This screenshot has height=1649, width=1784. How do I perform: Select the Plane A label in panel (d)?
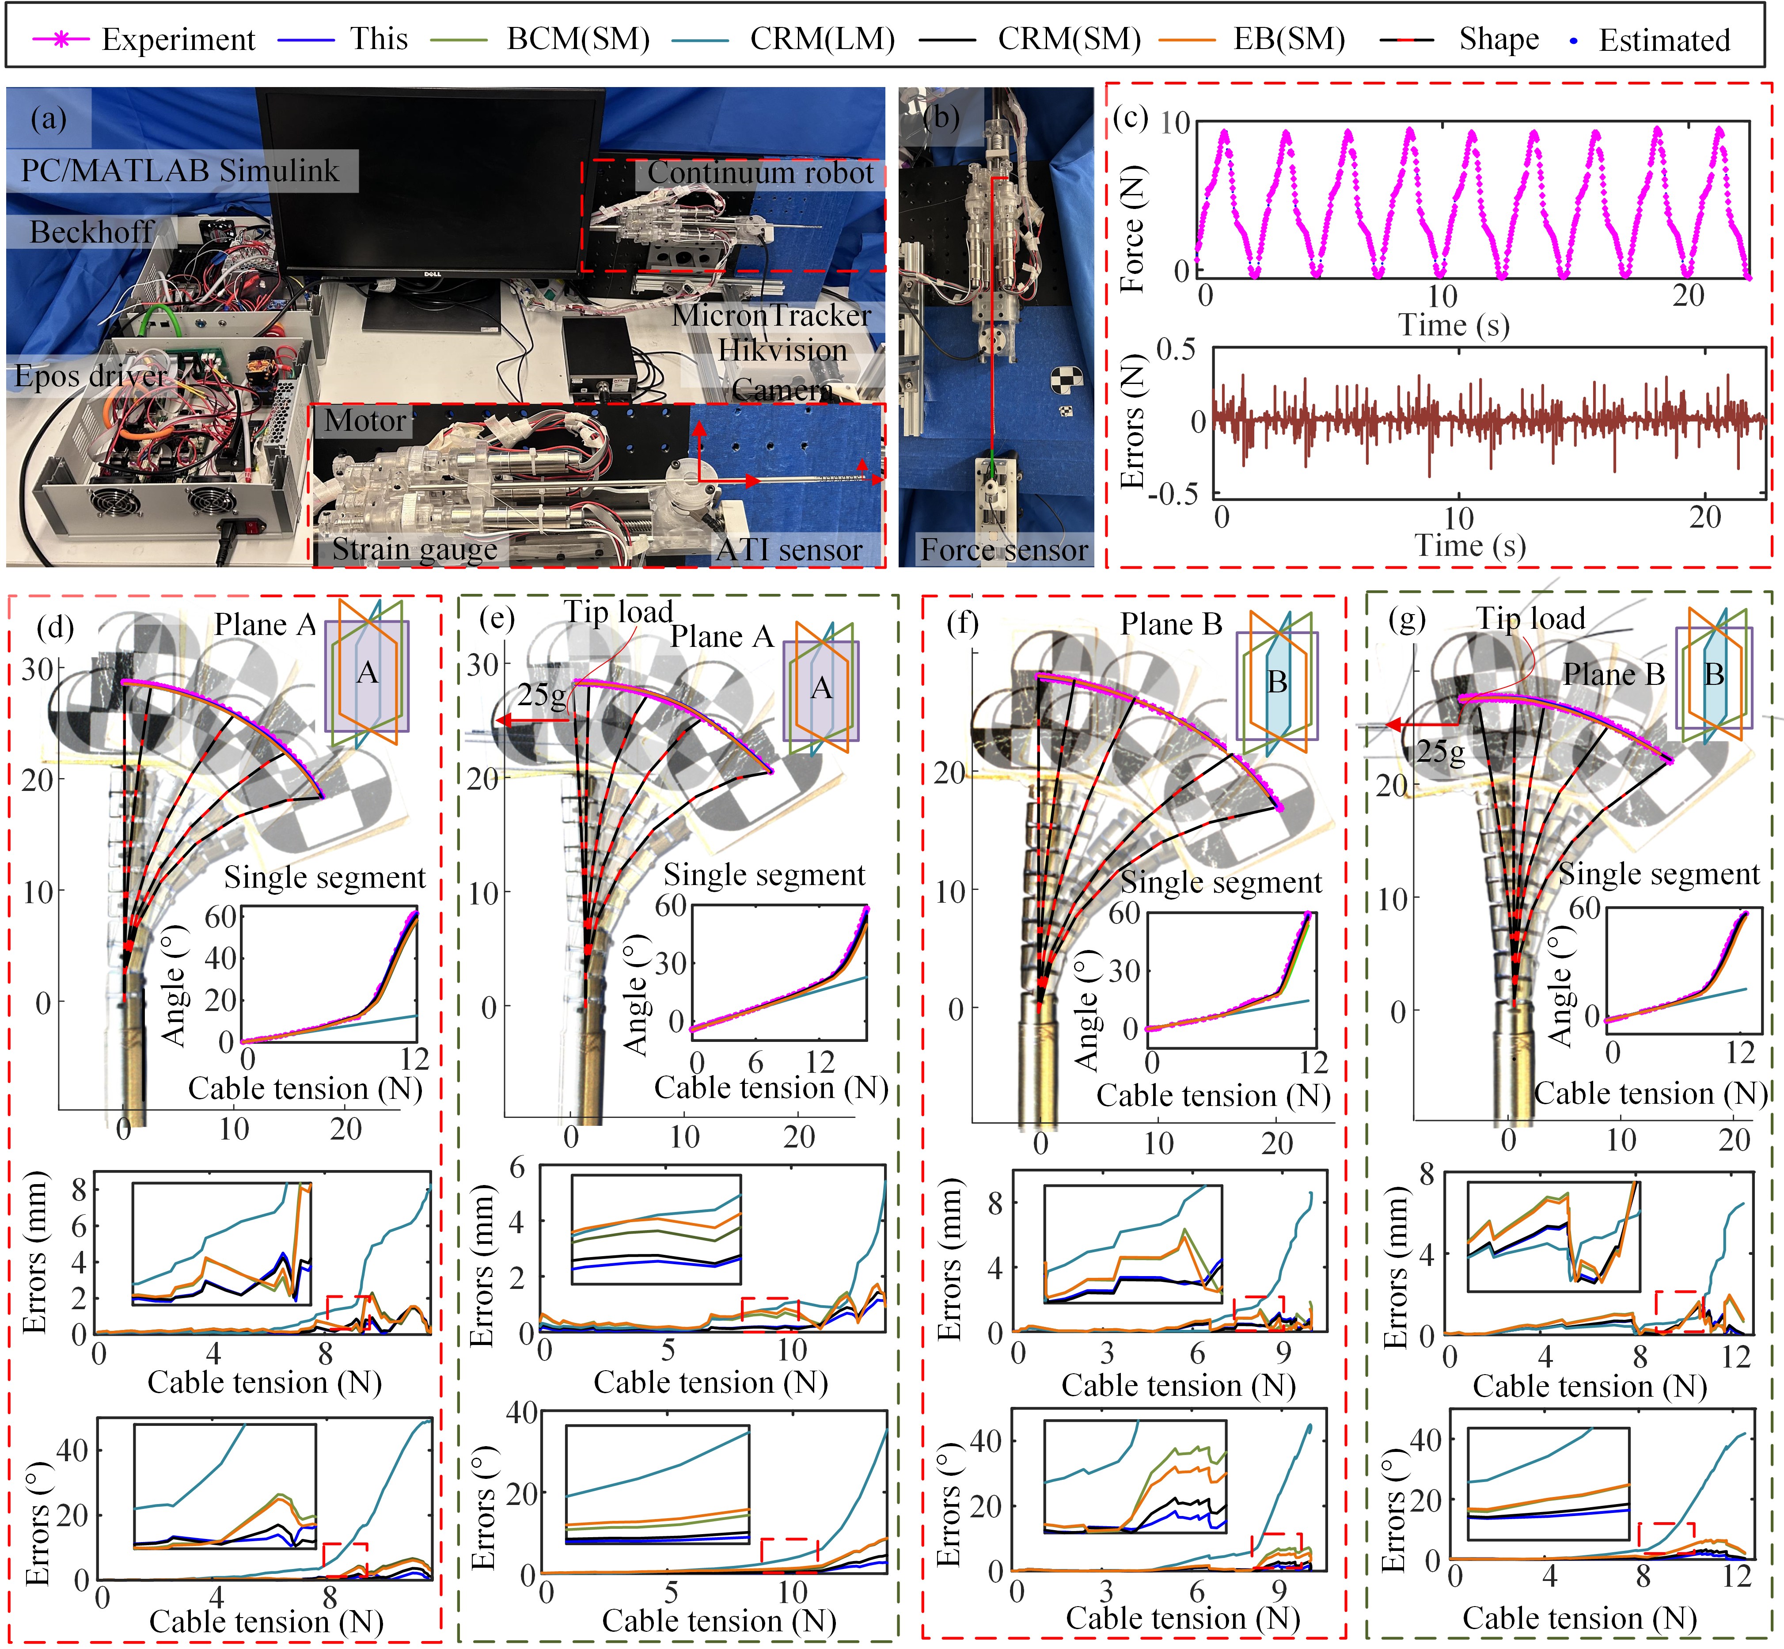click(x=265, y=625)
